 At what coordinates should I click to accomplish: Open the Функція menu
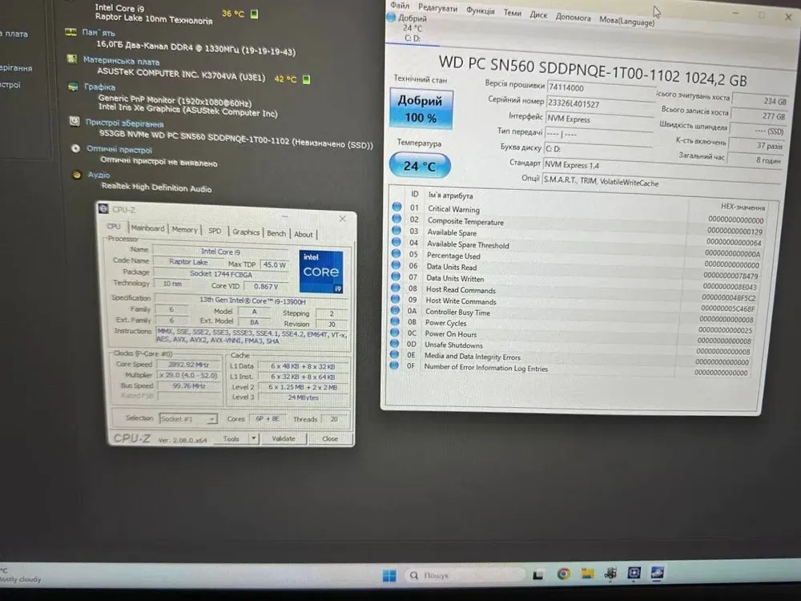(480, 11)
